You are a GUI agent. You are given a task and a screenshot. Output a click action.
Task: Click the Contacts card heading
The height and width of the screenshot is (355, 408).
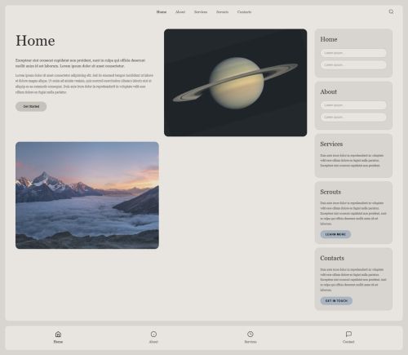(332, 258)
